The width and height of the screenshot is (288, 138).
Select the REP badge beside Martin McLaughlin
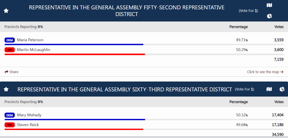[10, 50]
